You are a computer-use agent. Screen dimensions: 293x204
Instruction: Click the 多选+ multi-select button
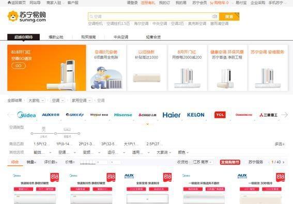pos(280,144)
